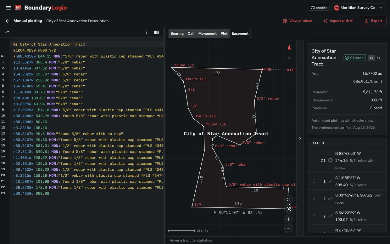This screenshot has width=390, height=244.
Task: Click the POC point marker on the plot
Action: click(x=288, y=70)
